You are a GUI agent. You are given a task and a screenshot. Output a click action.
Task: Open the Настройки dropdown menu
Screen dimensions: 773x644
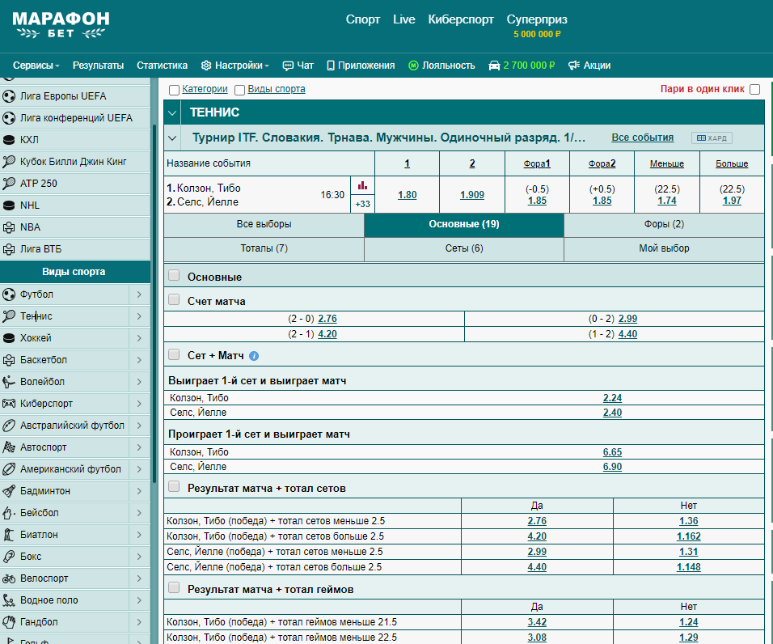235,66
